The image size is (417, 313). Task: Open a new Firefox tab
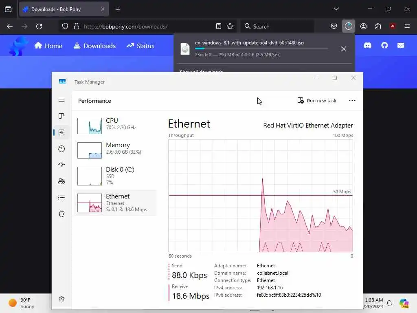118,9
